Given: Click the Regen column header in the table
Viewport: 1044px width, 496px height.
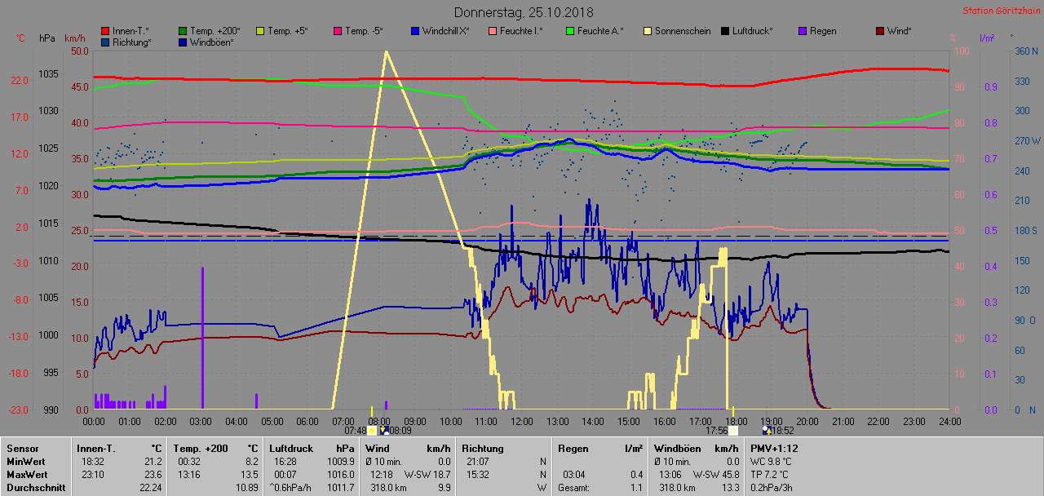Looking at the screenshot, I should 573,448.
